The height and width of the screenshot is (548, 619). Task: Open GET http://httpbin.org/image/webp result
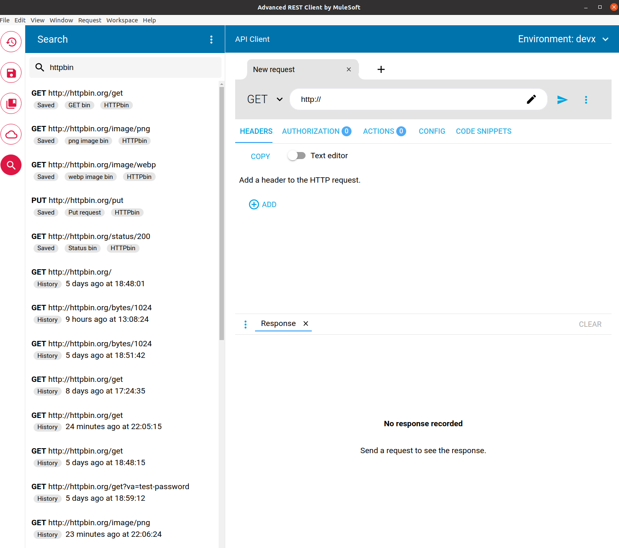tap(122, 170)
